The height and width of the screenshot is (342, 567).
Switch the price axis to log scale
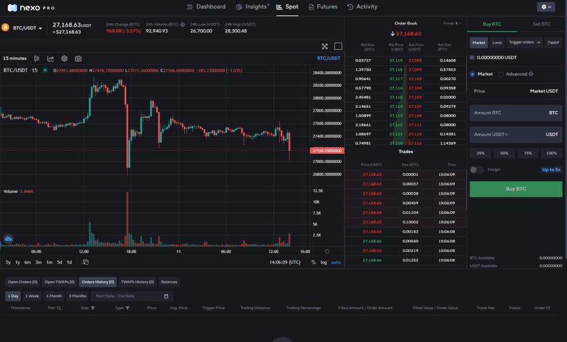pyautogui.click(x=323, y=262)
